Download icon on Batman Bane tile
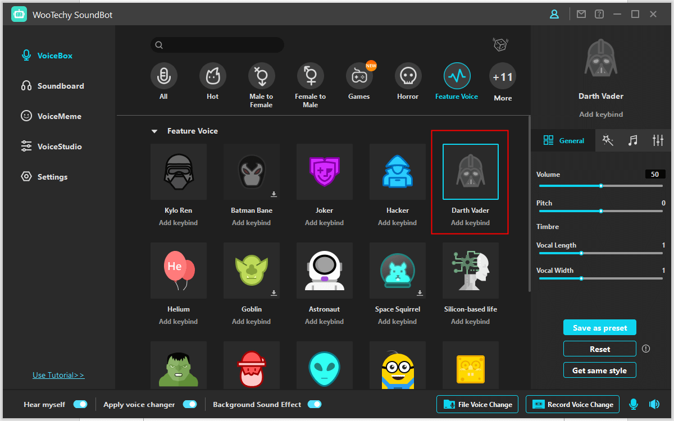 click(274, 194)
